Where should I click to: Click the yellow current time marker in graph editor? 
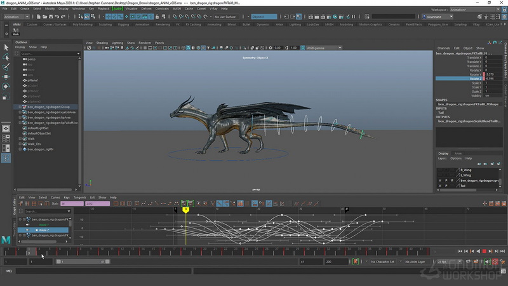pyautogui.click(x=185, y=210)
